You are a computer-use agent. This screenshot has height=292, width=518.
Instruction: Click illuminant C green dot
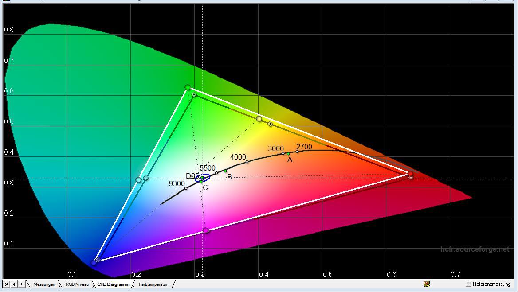[x=201, y=182]
